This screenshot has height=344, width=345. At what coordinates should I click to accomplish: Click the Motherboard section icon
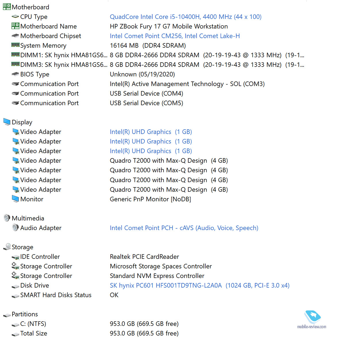click(x=7, y=7)
